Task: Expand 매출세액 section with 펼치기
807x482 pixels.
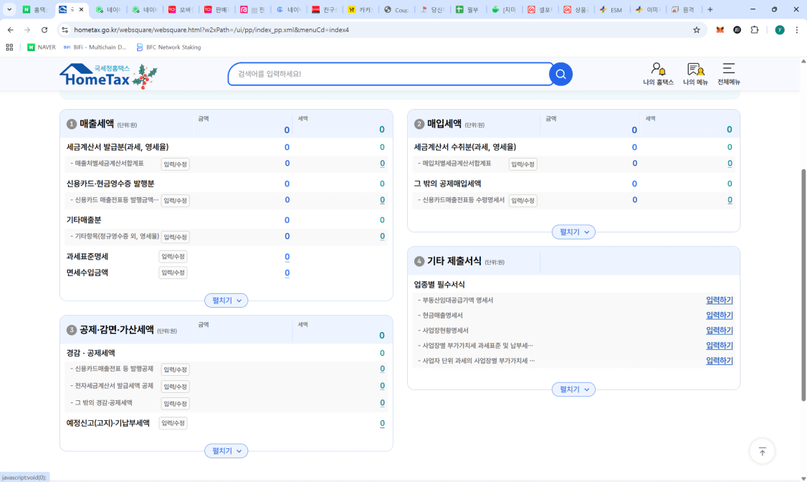Action: tap(226, 301)
